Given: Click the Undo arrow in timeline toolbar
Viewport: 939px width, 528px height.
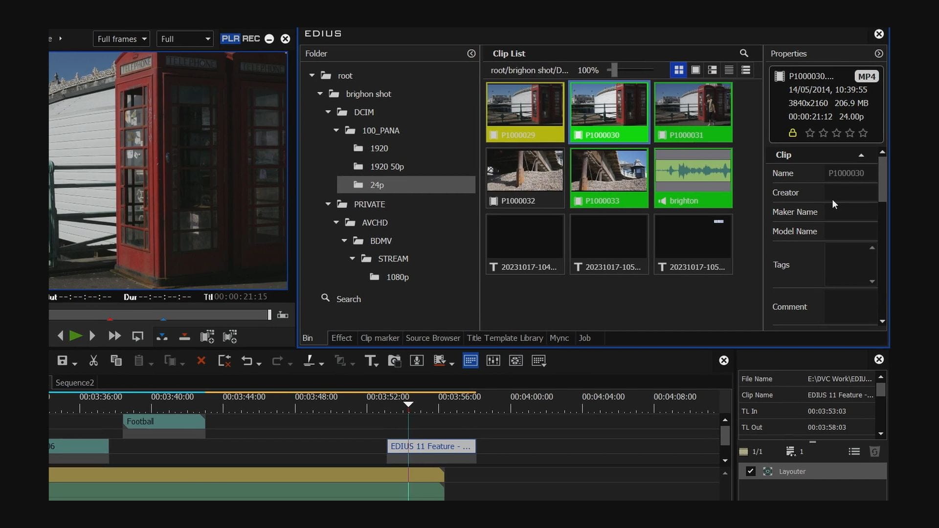Looking at the screenshot, I should pos(247,361).
